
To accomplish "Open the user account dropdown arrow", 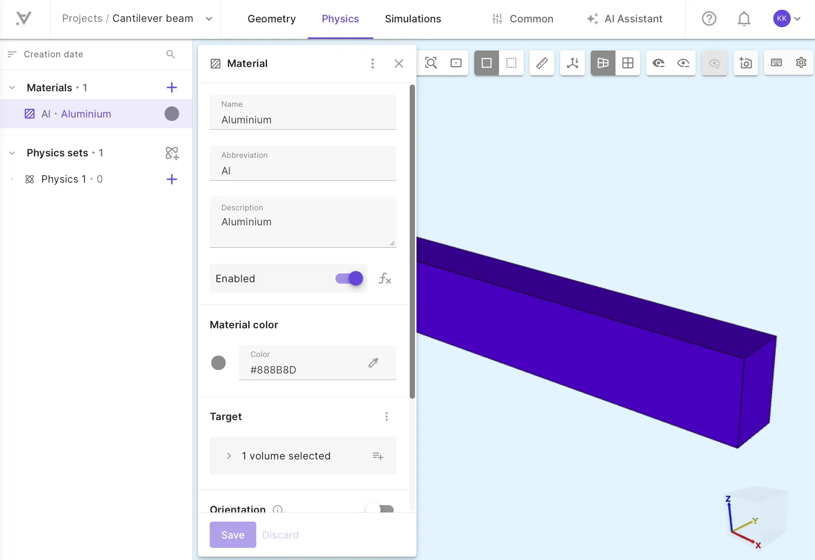I will 798,19.
